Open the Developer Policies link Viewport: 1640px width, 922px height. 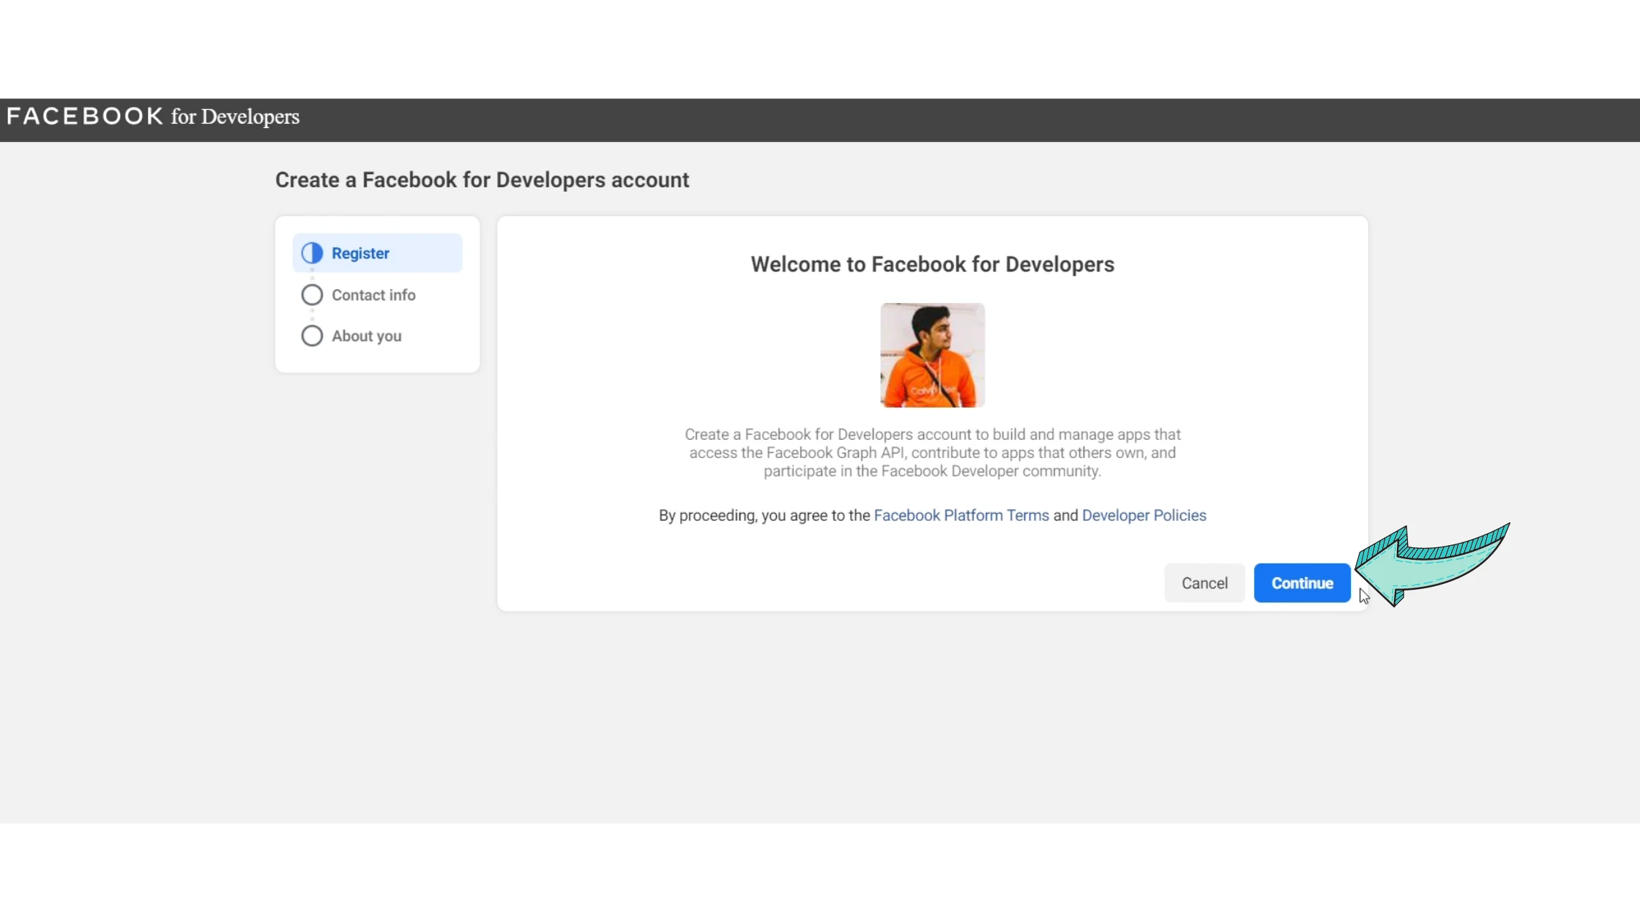coord(1144,515)
